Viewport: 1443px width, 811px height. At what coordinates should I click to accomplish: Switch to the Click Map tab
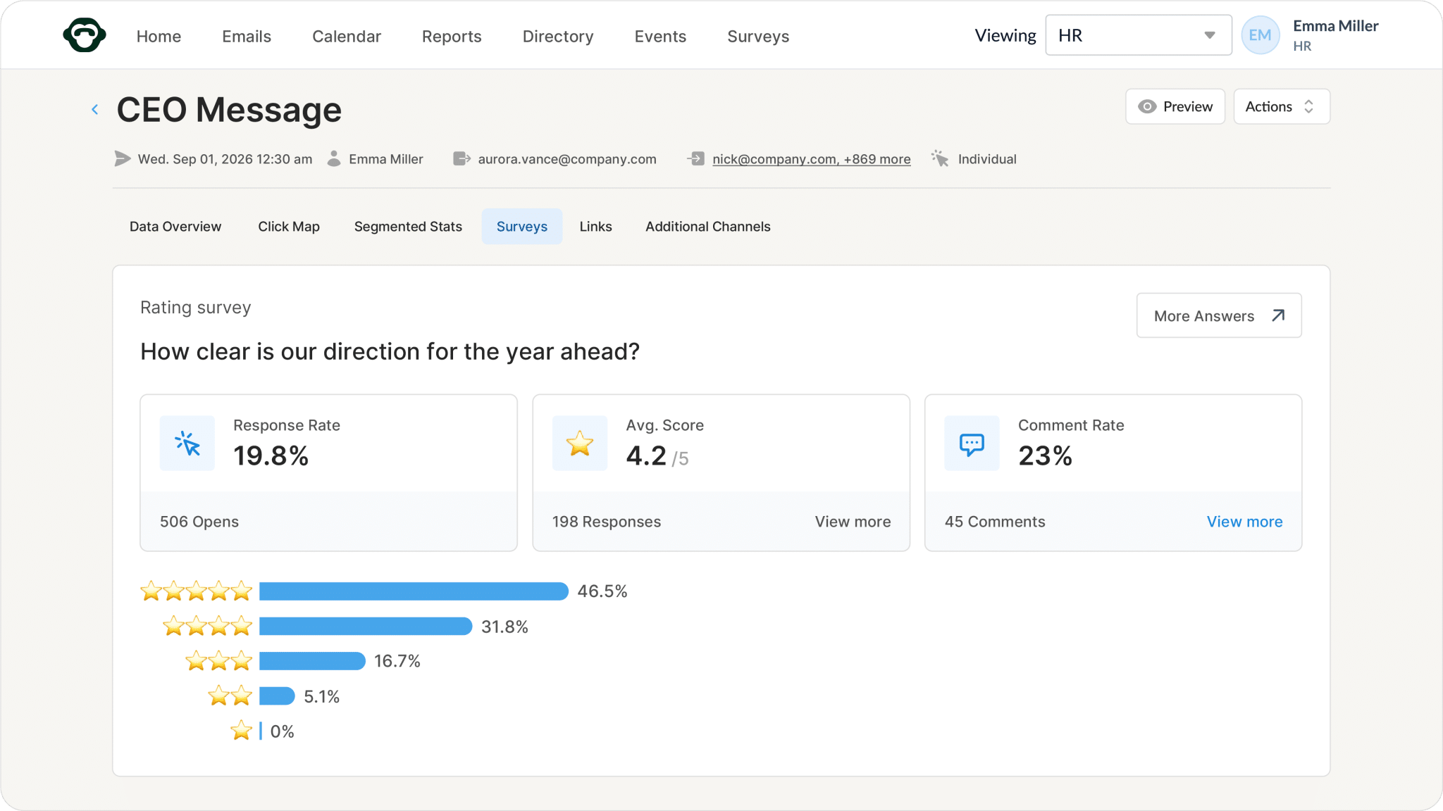tap(289, 227)
